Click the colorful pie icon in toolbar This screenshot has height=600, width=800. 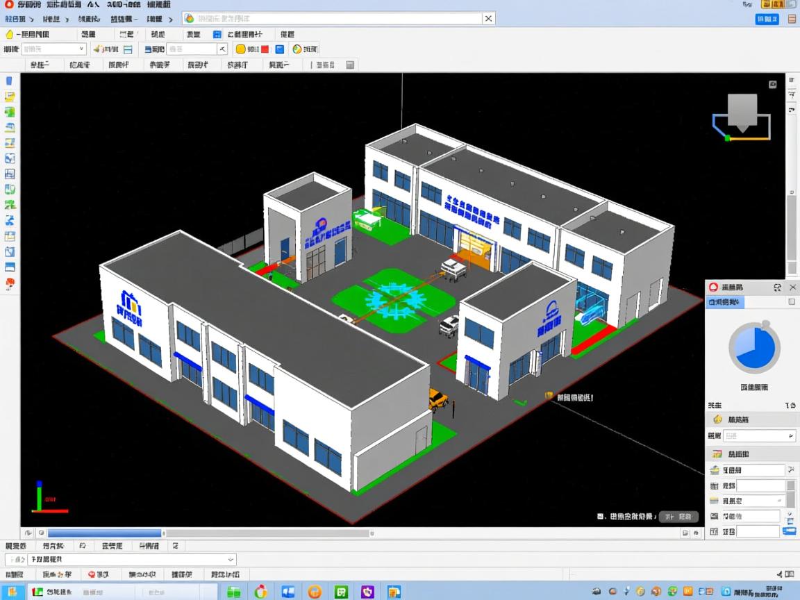[297, 49]
